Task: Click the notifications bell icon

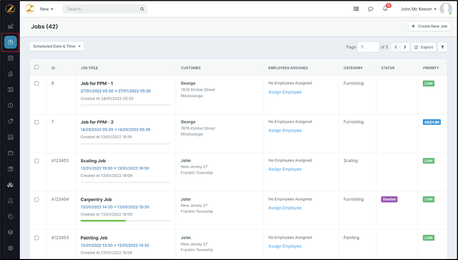Action: [x=385, y=9]
